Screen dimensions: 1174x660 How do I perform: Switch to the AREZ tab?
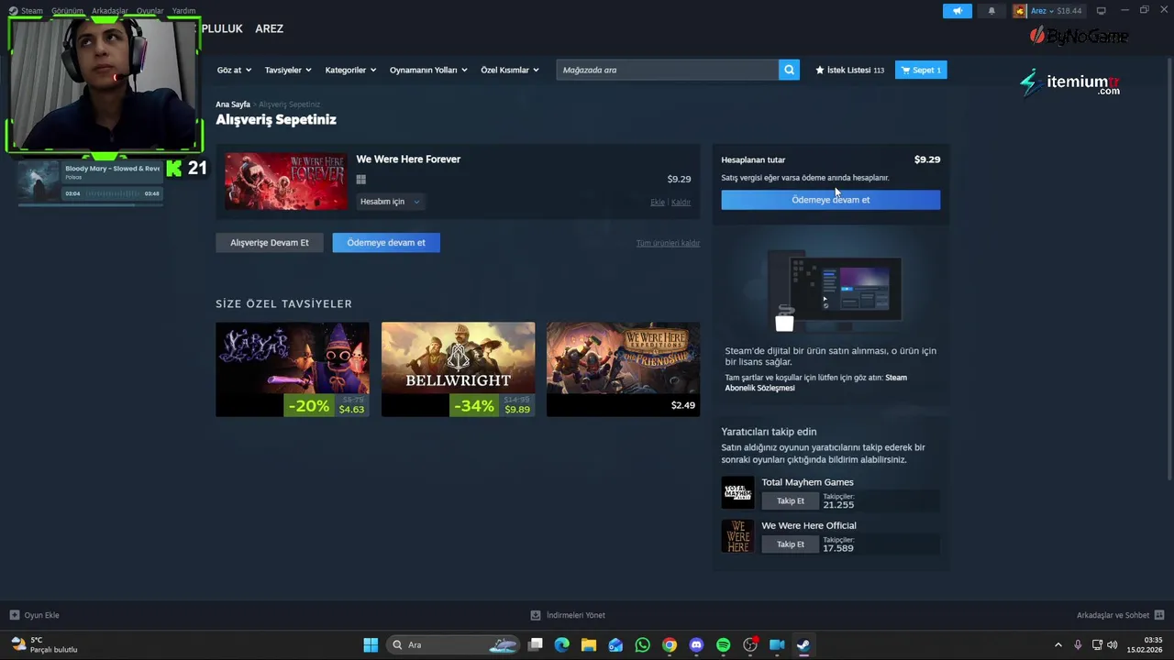click(x=269, y=28)
